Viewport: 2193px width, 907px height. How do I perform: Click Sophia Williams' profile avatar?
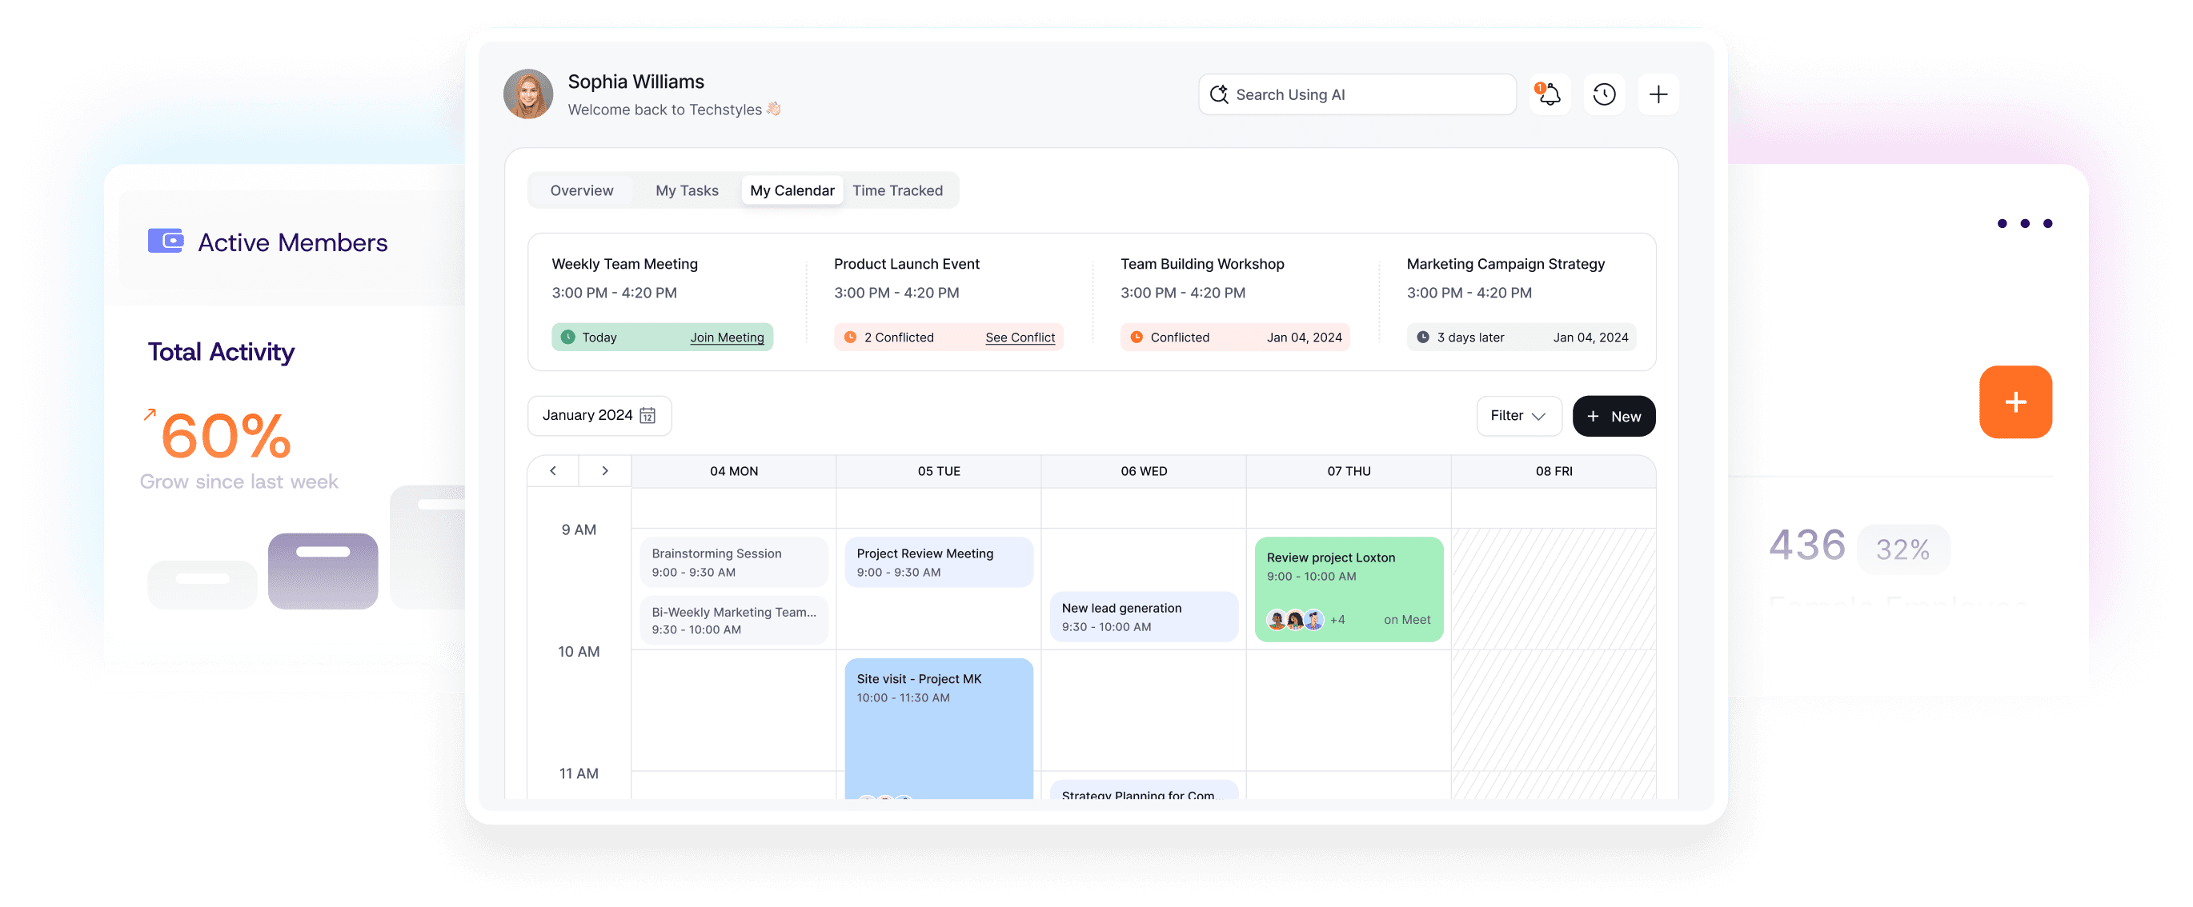click(527, 94)
